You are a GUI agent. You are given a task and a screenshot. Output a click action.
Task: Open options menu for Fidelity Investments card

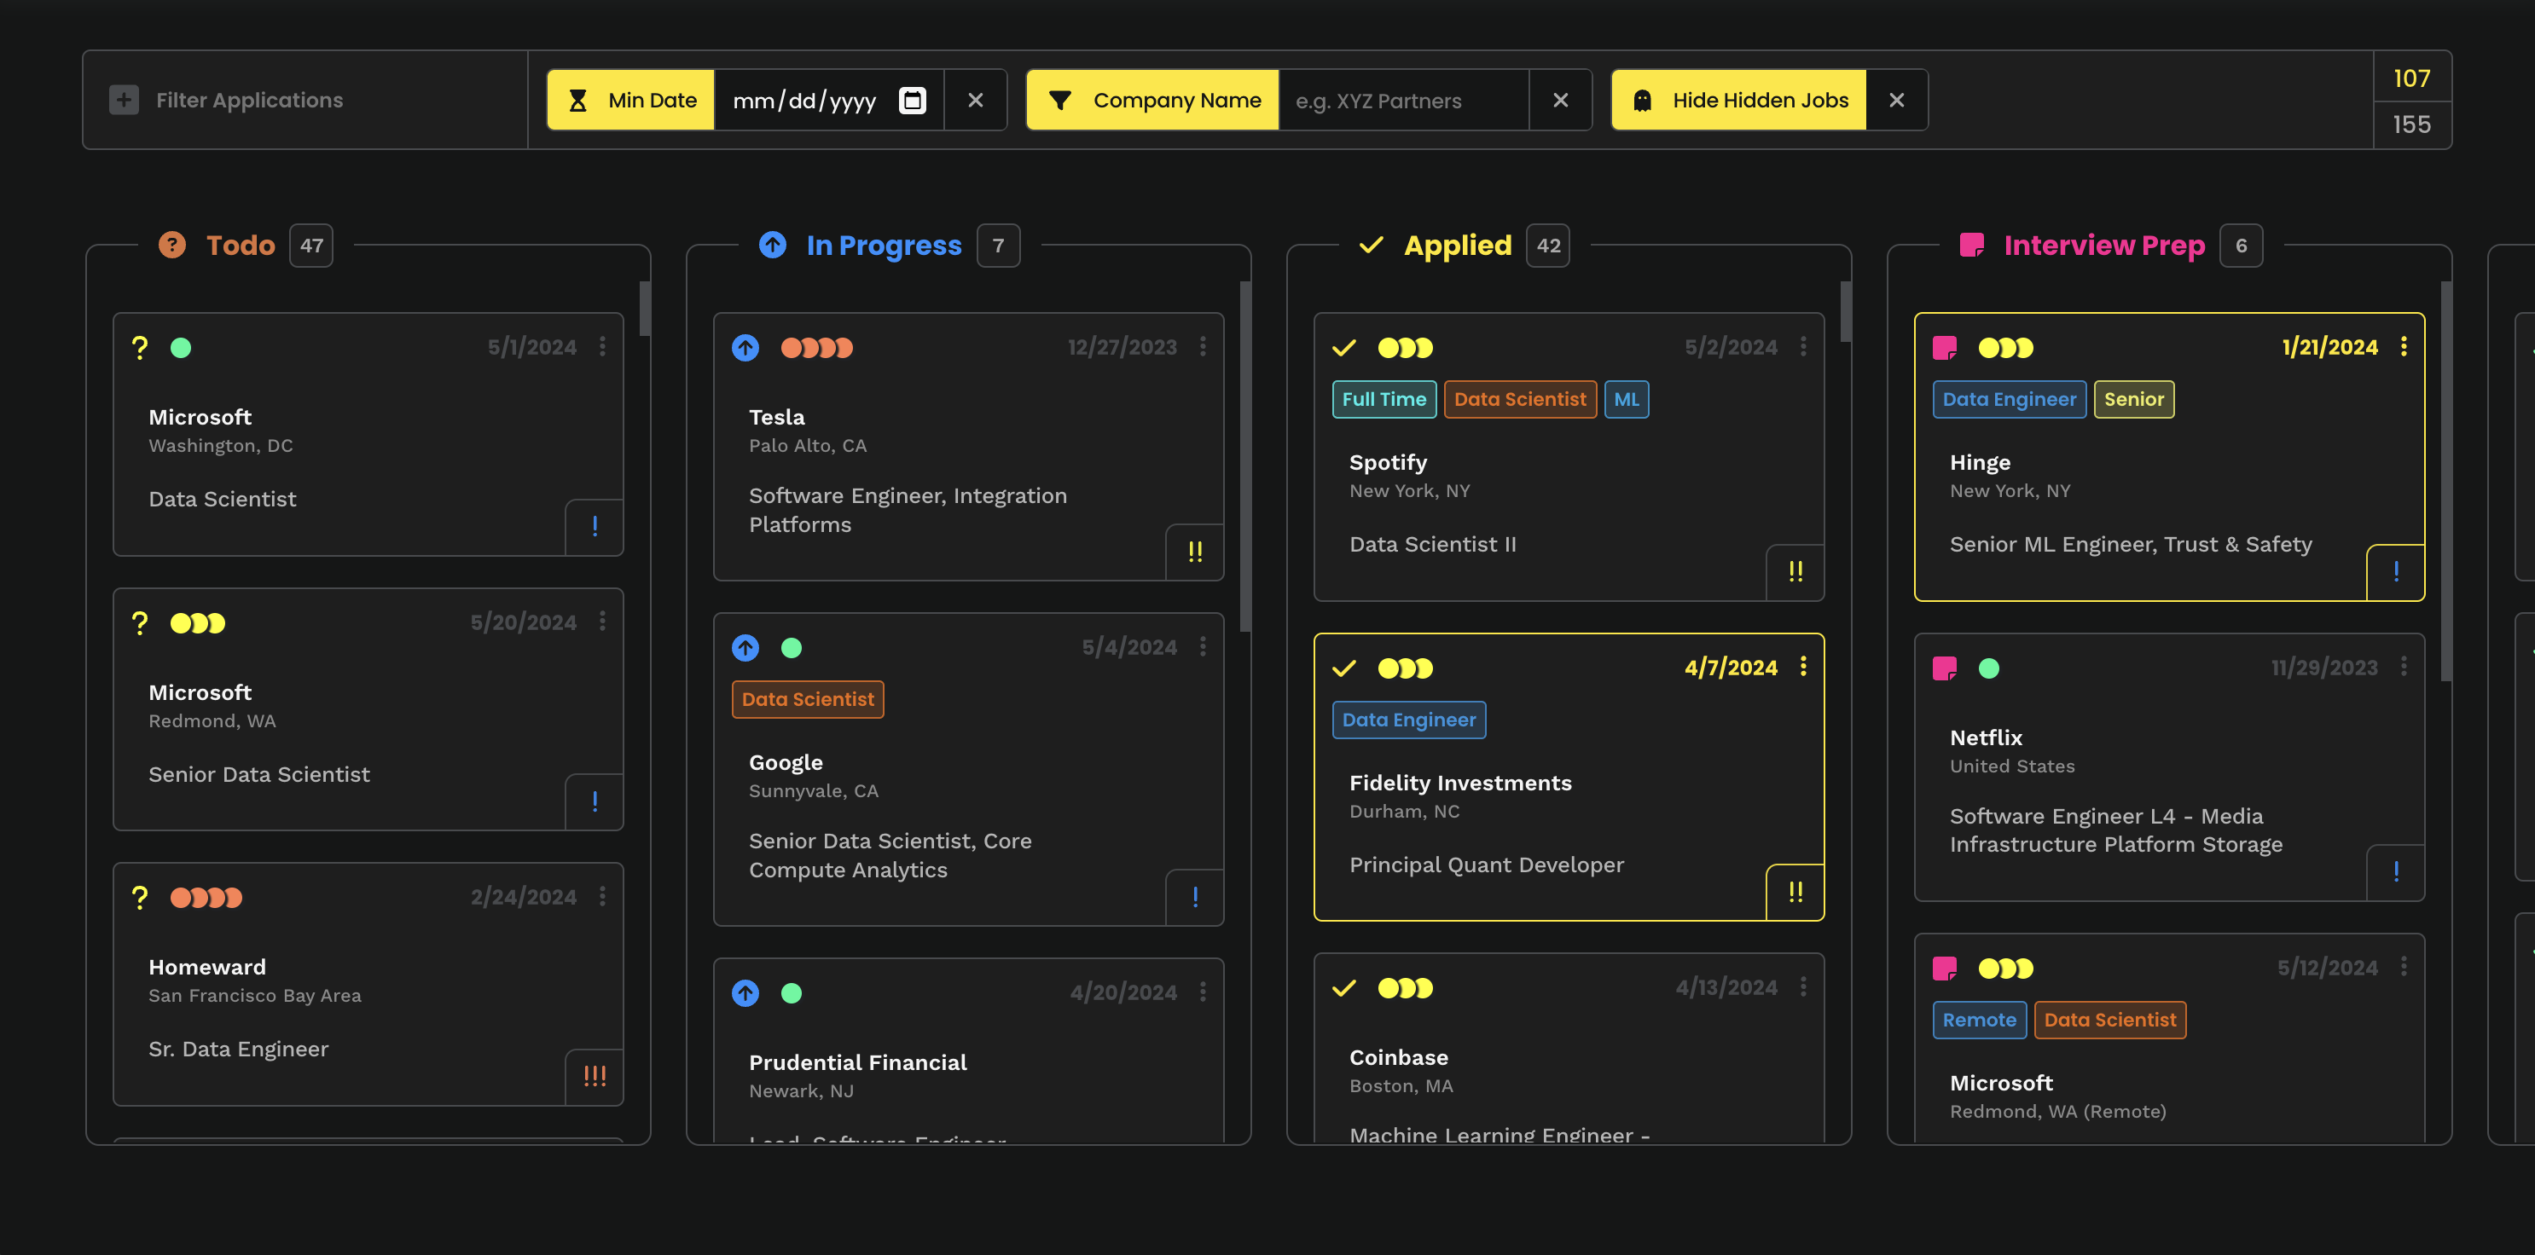coord(1803,667)
